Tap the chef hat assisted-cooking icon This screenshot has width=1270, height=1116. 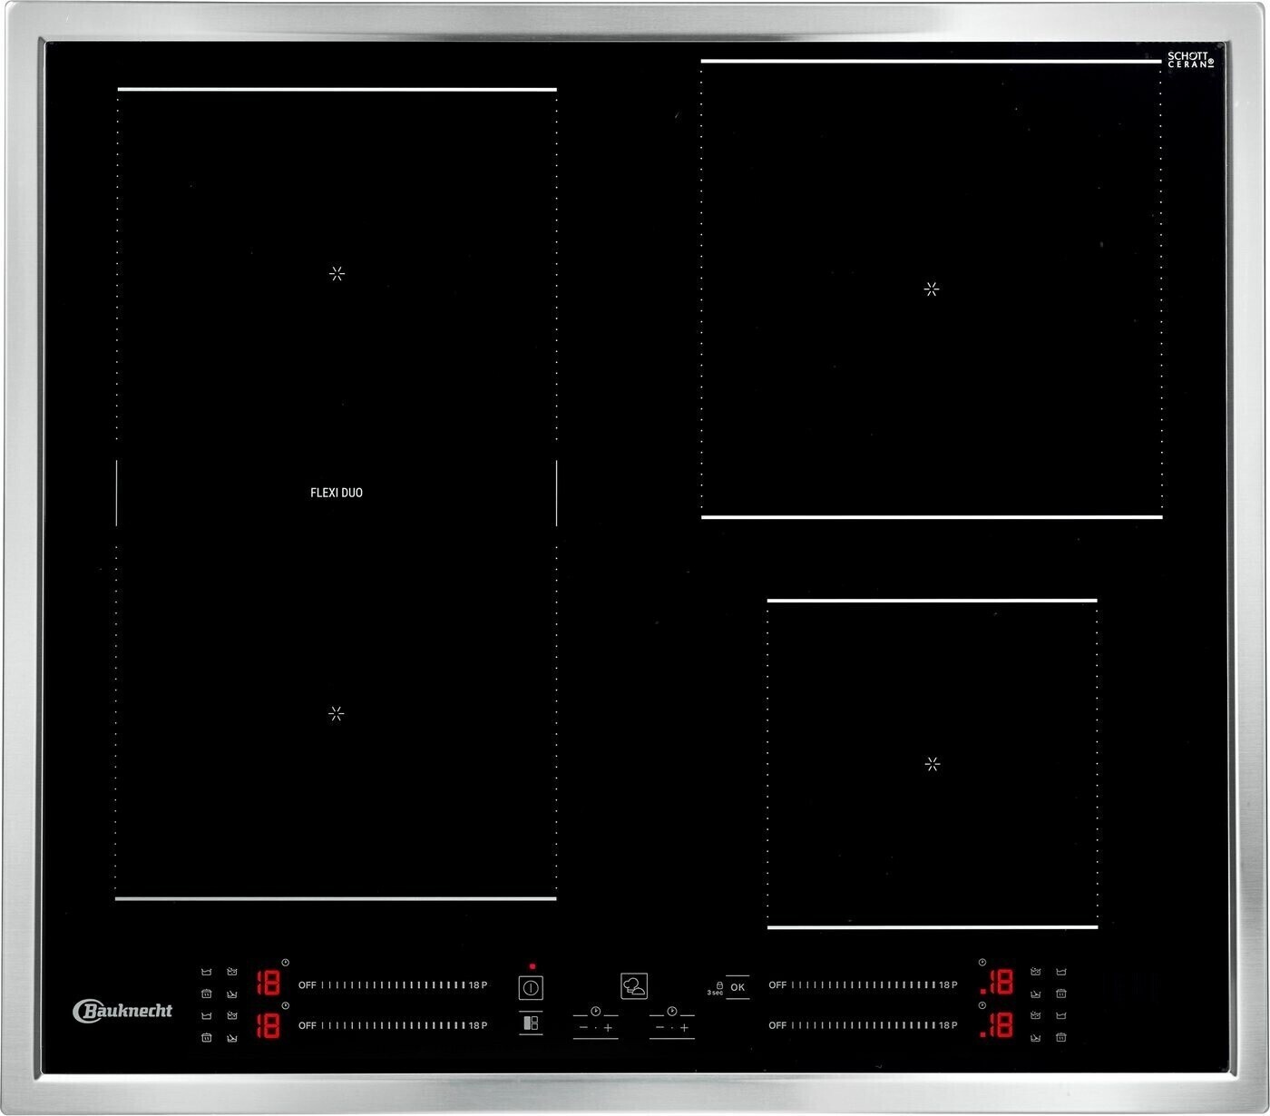[x=633, y=986]
